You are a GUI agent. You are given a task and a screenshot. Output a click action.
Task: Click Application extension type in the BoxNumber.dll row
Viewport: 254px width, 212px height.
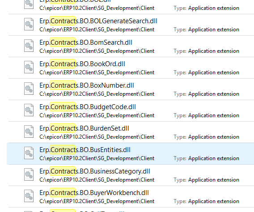click(214, 94)
